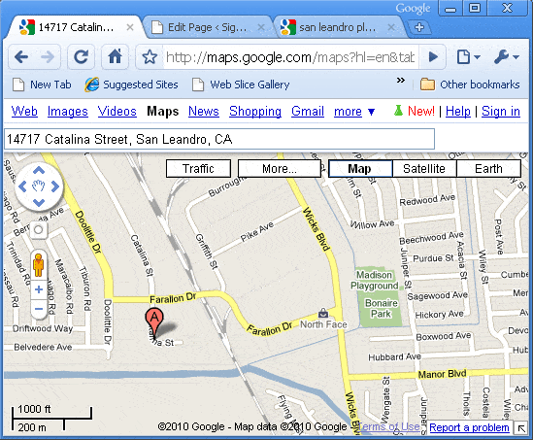Click the Redwood Ave street label
This screenshot has height=440, width=533.
[x=427, y=200]
